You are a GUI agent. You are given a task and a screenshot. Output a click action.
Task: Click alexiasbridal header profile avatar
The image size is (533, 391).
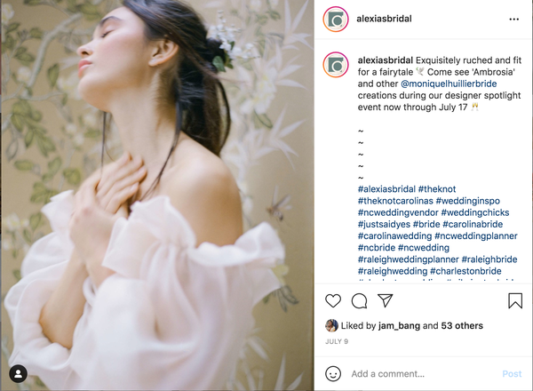(336, 19)
